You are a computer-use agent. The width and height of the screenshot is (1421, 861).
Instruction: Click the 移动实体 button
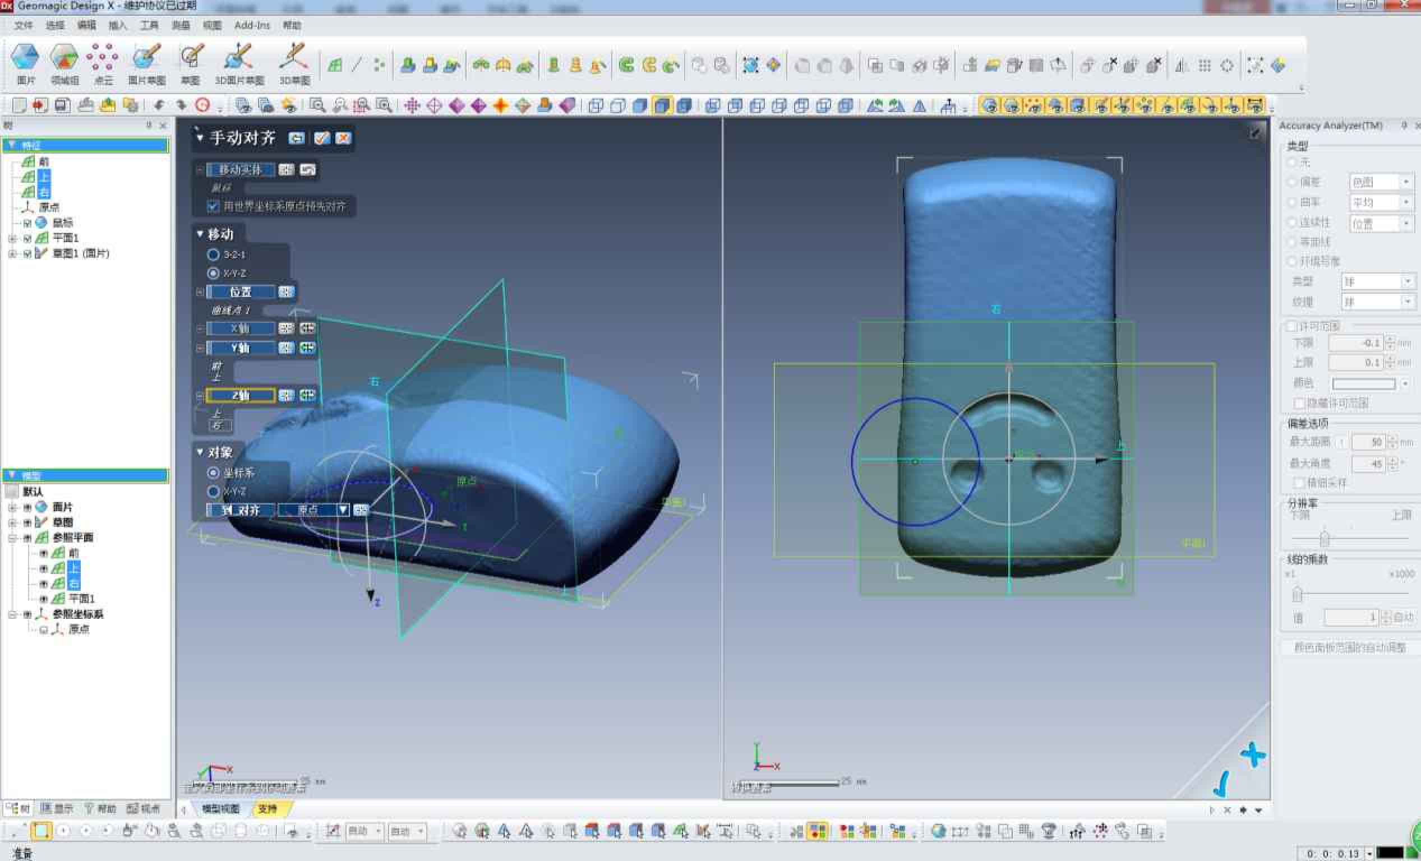point(240,169)
